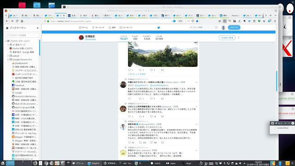Toggle the blue bookmark star in URL bar
This screenshot has height=166, width=295.
[197, 21]
